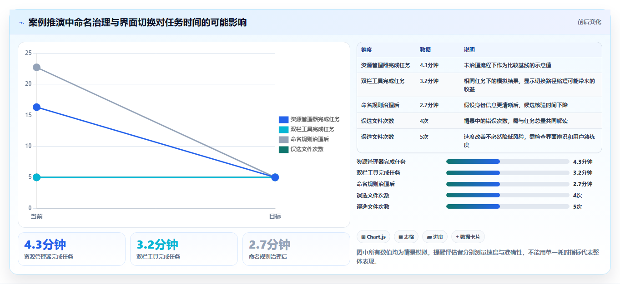Click the 维度 column header
This screenshot has height=284, width=620.
click(x=367, y=50)
